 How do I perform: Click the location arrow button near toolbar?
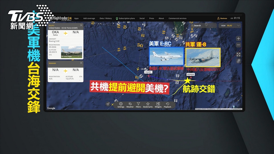[x=108, y=104]
